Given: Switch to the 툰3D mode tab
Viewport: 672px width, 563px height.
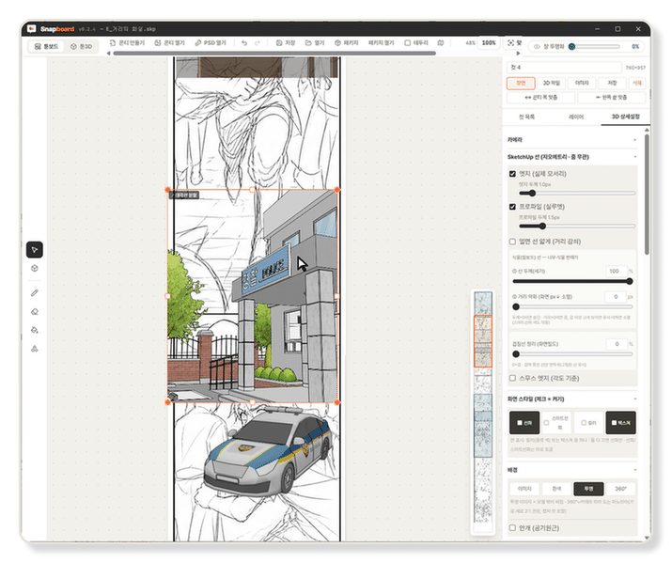Looking at the screenshot, I should tap(82, 46).
